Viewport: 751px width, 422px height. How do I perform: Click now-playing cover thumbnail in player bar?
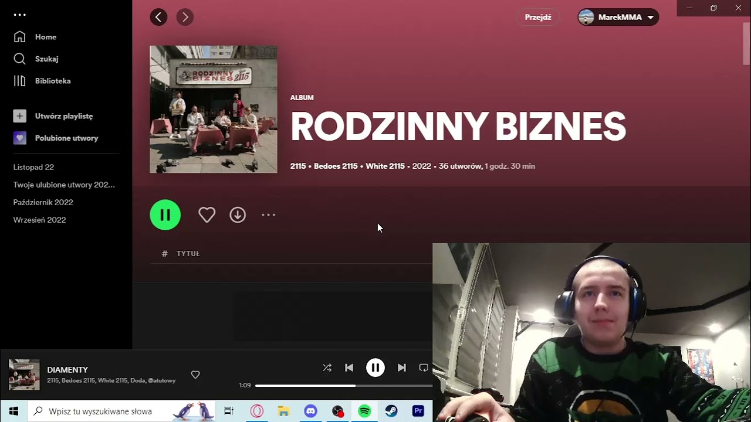click(x=24, y=375)
